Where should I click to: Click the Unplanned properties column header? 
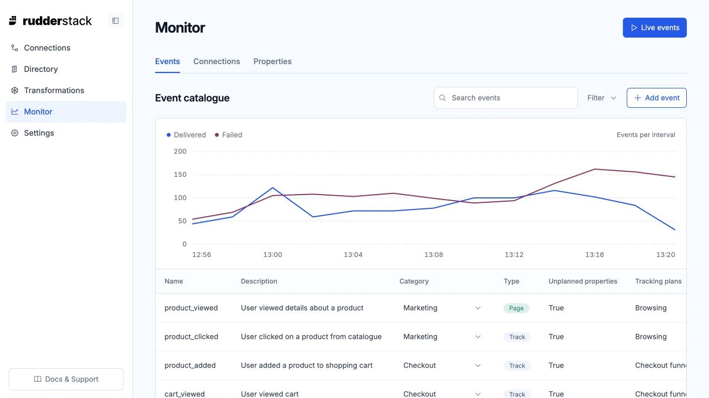[583, 281]
